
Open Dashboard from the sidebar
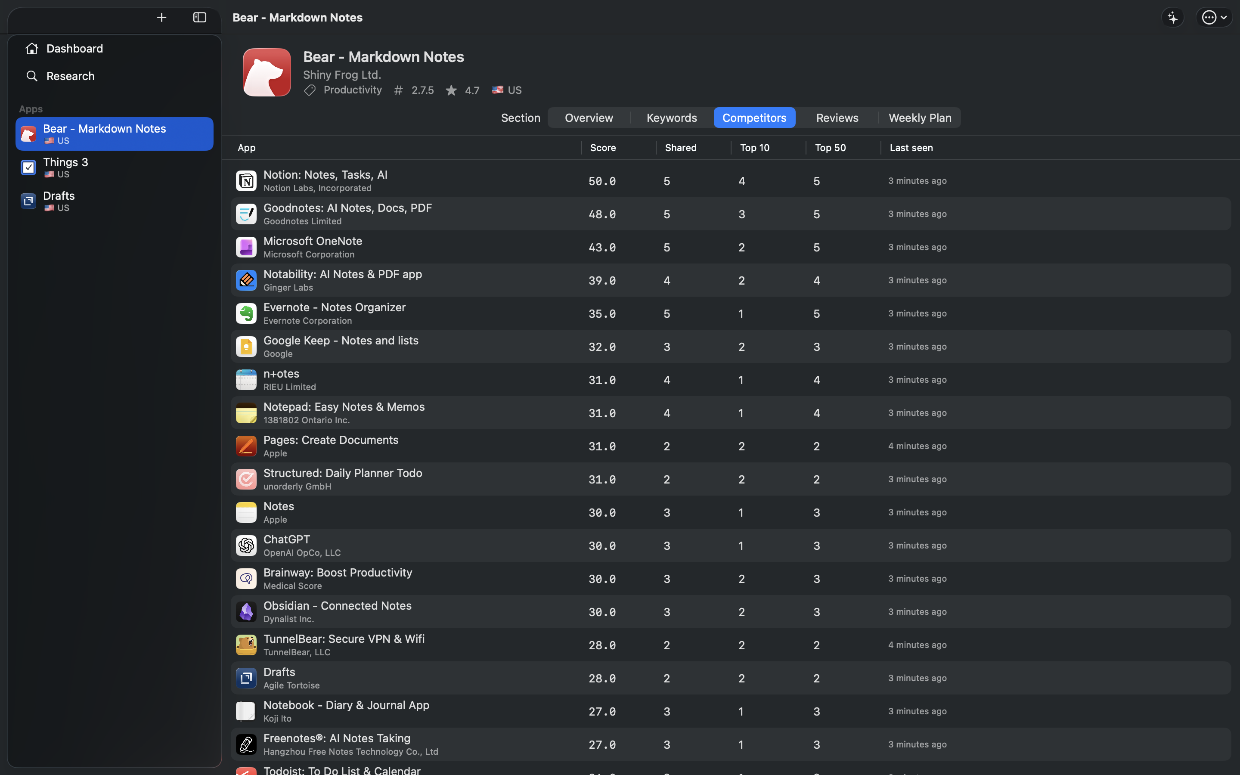pos(114,49)
